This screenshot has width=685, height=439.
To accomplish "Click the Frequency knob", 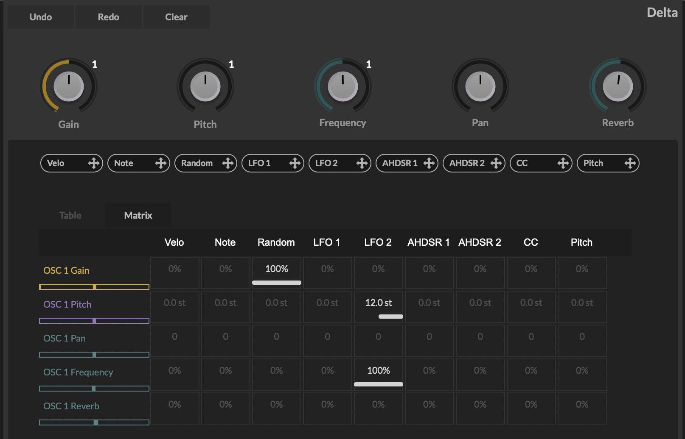I will click(343, 86).
